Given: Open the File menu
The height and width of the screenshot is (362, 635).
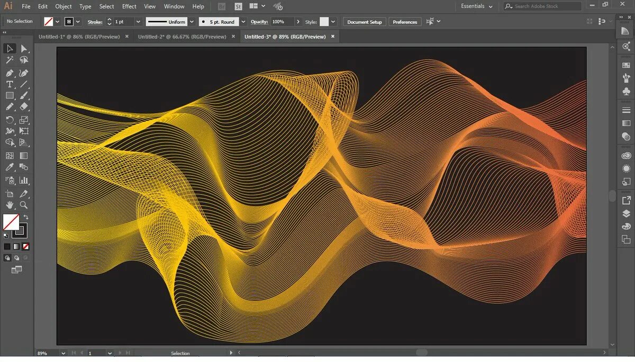Looking at the screenshot, I should point(26,6).
